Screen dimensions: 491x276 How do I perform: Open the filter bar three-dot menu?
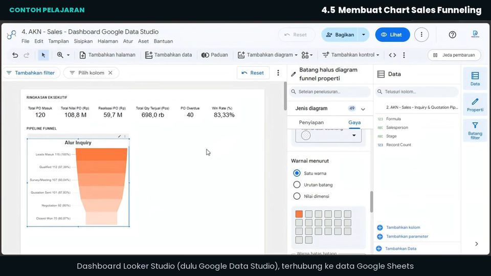pyautogui.click(x=278, y=73)
